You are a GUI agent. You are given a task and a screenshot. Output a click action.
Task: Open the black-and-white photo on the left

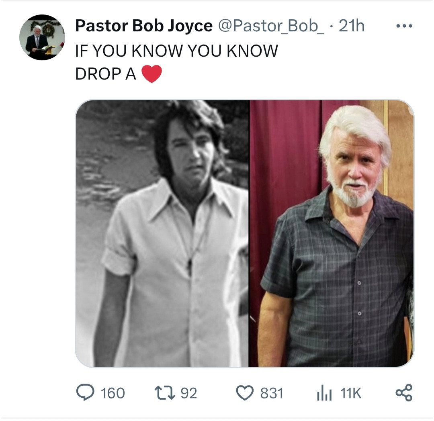pos(162,233)
